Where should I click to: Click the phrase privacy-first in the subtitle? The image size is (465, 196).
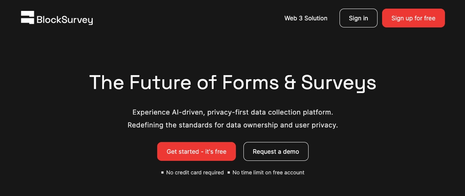click(x=228, y=112)
